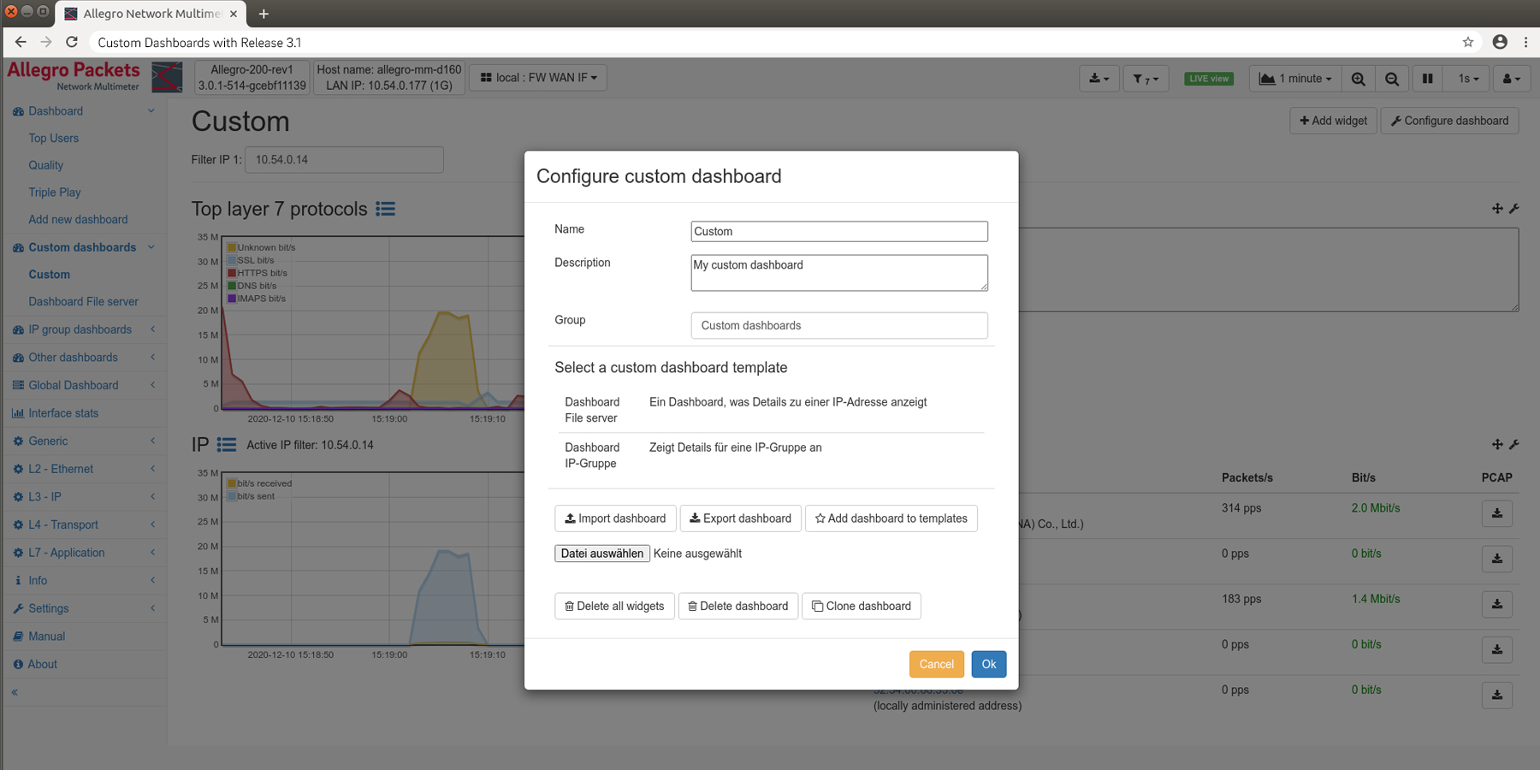Open the local : FW WAN IF interface dropdown
The height and width of the screenshot is (770, 1540).
[x=537, y=77]
